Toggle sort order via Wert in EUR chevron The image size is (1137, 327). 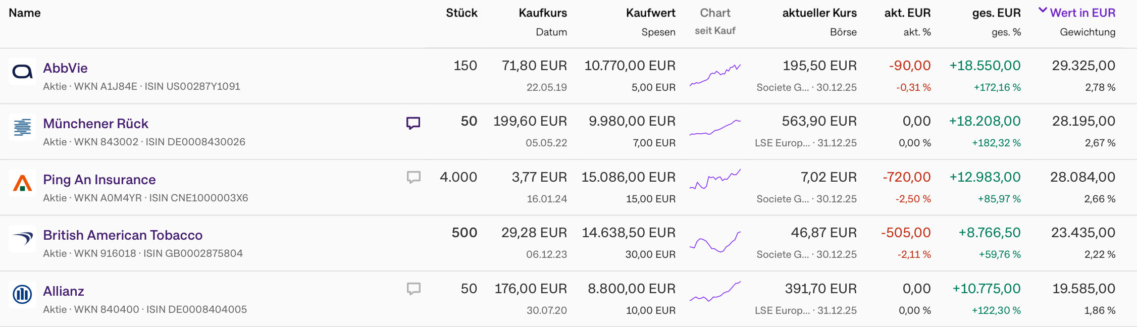coord(1043,11)
